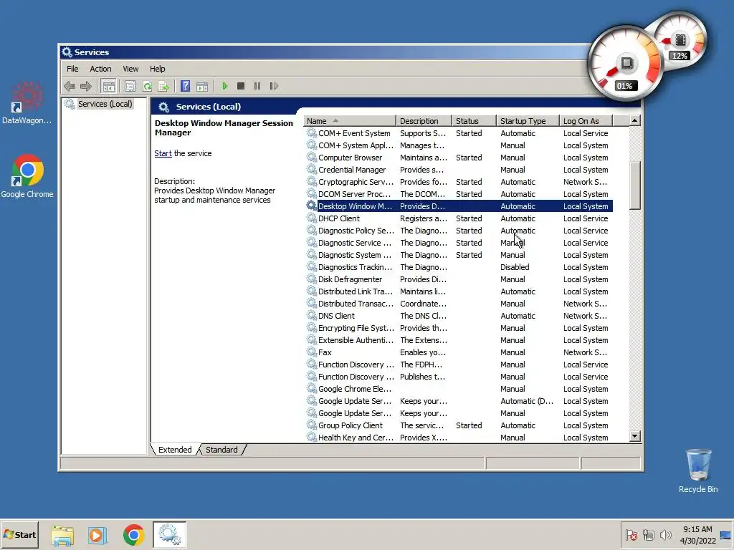
Task: Click the Services taskbar button
Action: coord(169,534)
